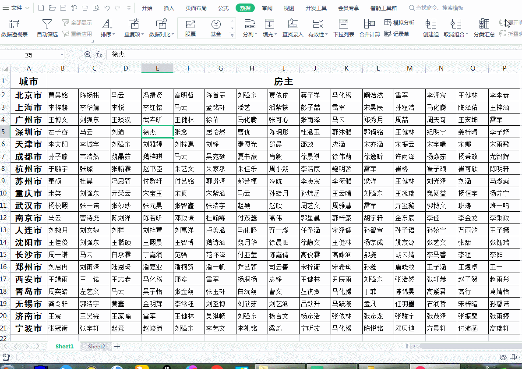Click the fx insert function icon
Viewport: 522px width, 369px height.
coord(99,55)
